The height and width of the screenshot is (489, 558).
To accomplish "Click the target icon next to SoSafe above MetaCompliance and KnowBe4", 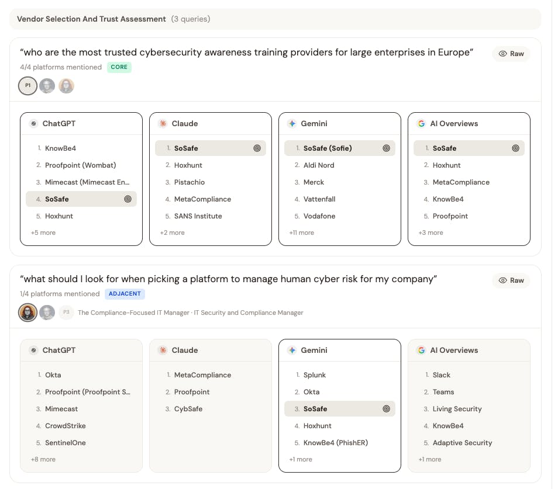I will [x=515, y=148].
